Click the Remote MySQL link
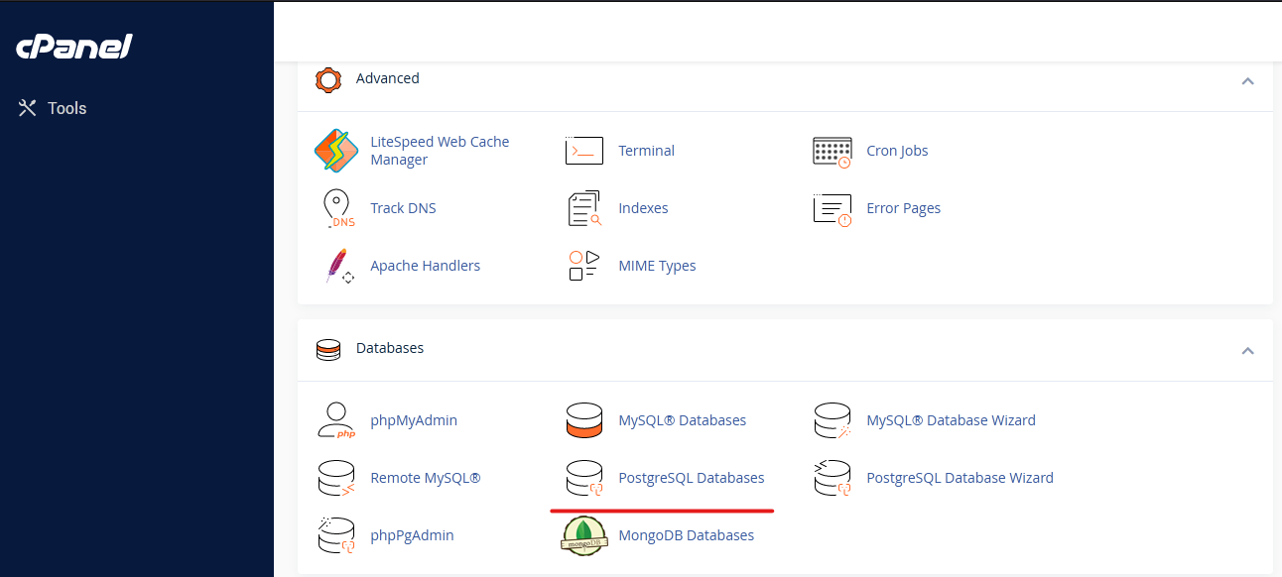This screenshot has height=577, width=1282. [x=425, y=478]
